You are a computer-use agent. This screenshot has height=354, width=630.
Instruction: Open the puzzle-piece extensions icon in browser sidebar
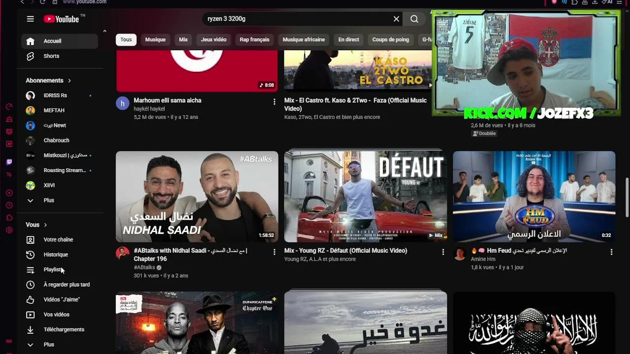pos(9,218)
